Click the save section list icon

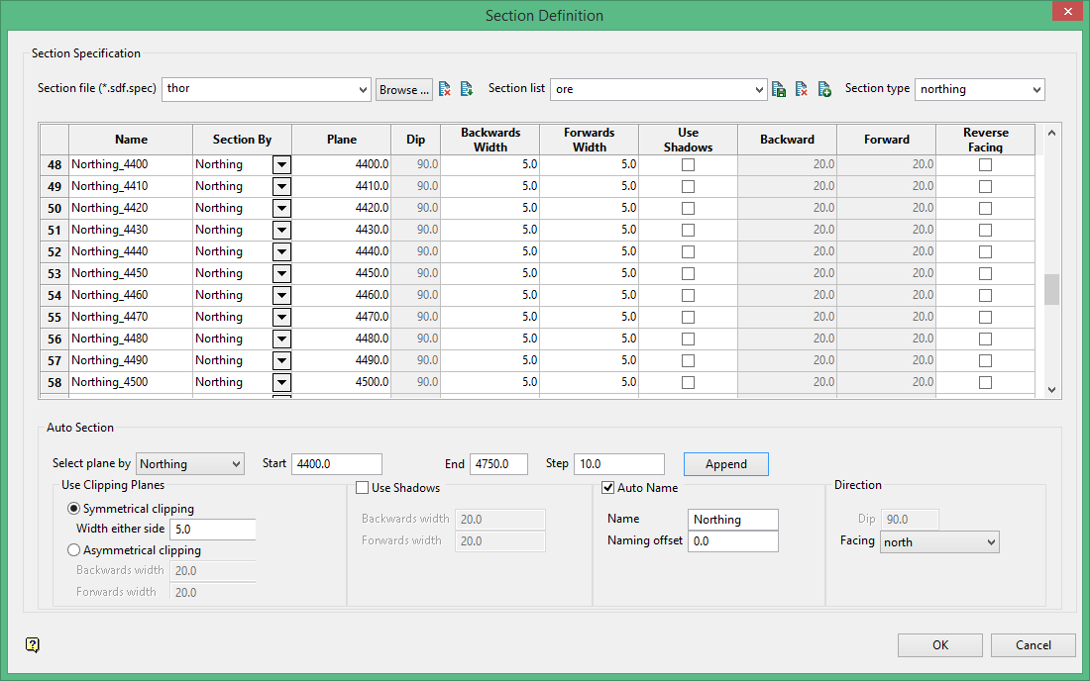779,89
